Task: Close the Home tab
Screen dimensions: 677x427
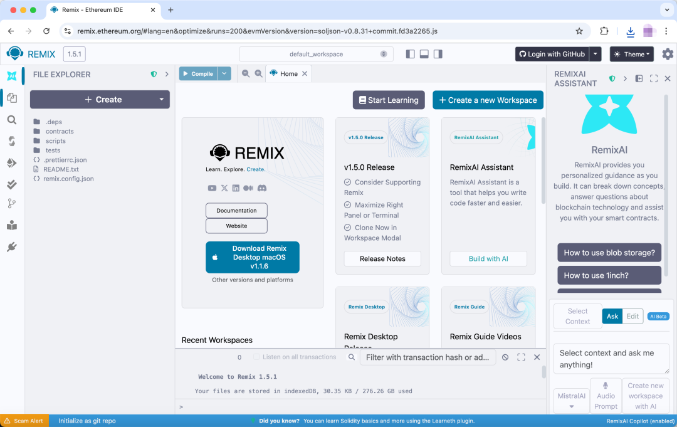Action: click(x=305, y=74)
